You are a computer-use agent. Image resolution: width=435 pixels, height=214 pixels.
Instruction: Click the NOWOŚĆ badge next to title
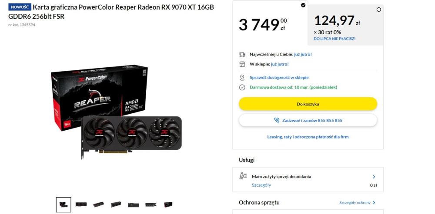point(20,7)
